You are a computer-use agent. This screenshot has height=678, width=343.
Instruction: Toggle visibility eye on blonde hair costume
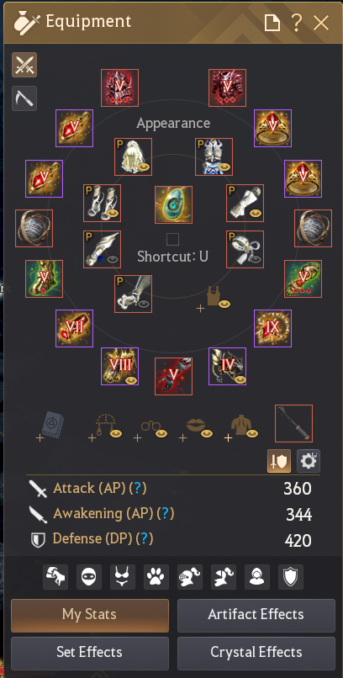[145, 167]
